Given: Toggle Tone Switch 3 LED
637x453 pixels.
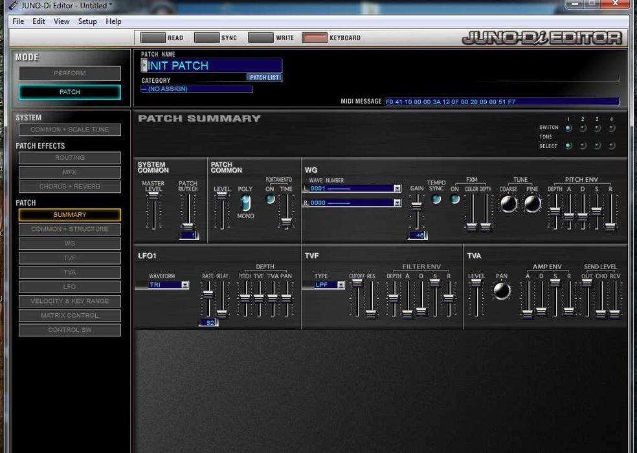Looking at the screenshot, I should (x=597, y=128).
